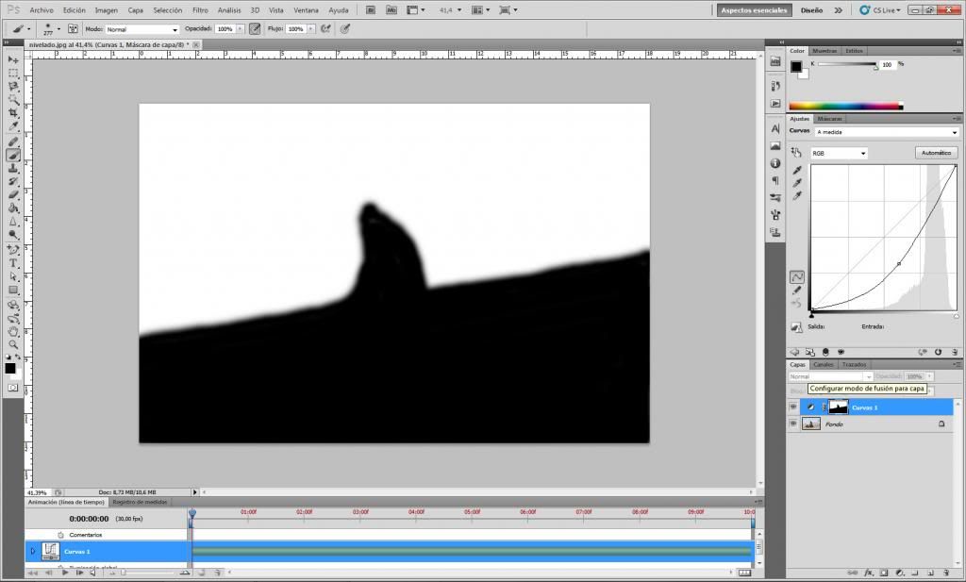966x582 pixels.
Task: Switch to the Muestras tab
Action: pyautogui.click(x=824, y=51)
